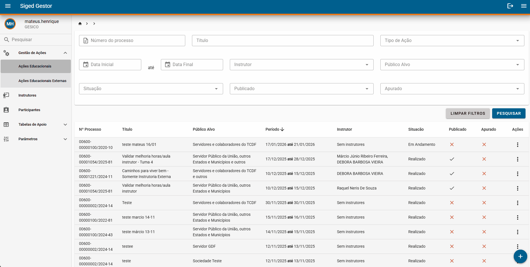
Task: Click the MH user avatar
Action: pos(10,24)
